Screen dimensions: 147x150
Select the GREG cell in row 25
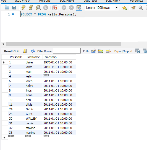pyautogui.click(x=34, y=114)
